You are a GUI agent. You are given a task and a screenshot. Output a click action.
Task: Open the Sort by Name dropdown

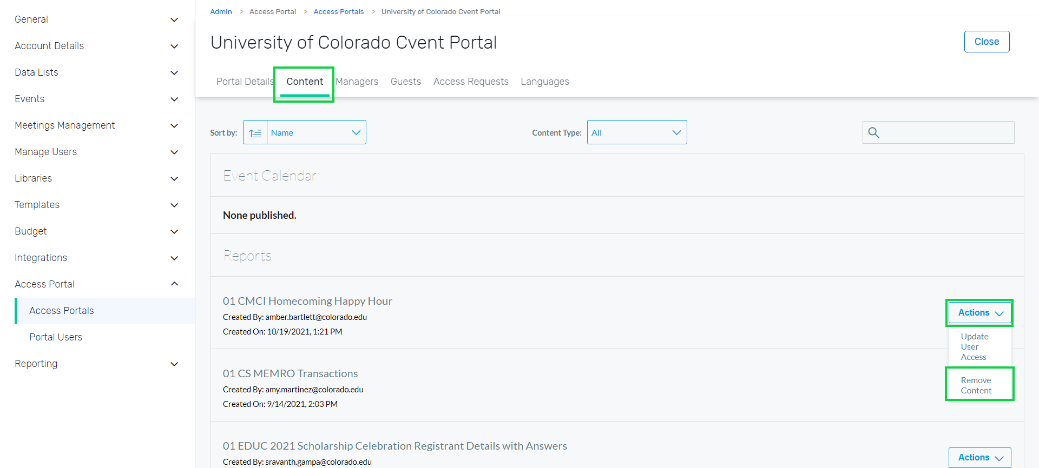coord(317,132)
